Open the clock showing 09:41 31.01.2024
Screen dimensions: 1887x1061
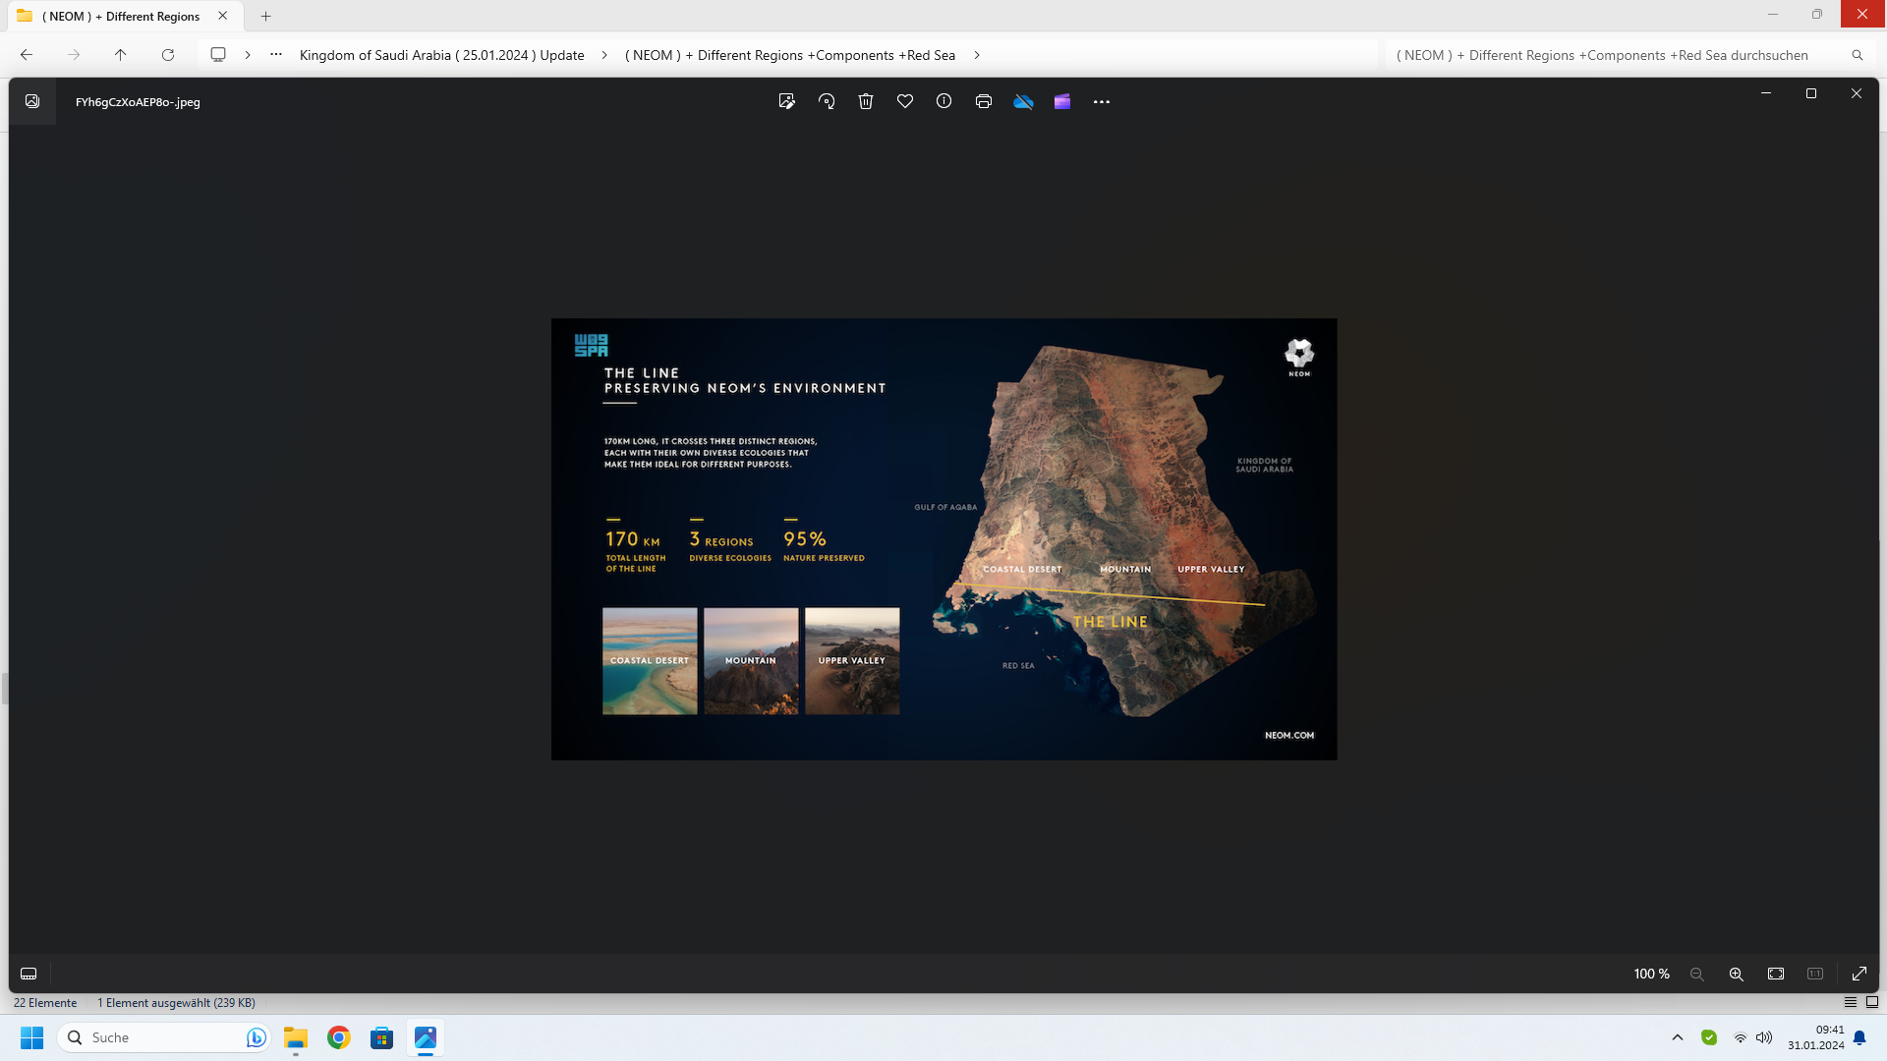click(x=1816, y=1037)
